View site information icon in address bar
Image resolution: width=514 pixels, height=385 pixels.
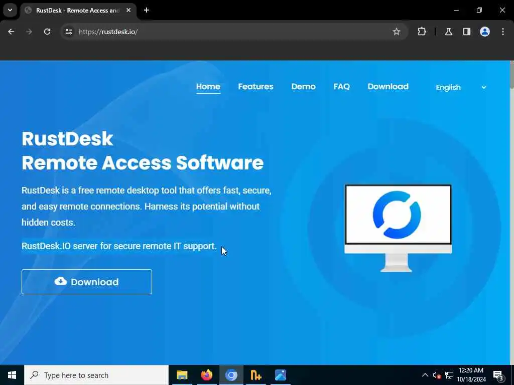point(68,32)
